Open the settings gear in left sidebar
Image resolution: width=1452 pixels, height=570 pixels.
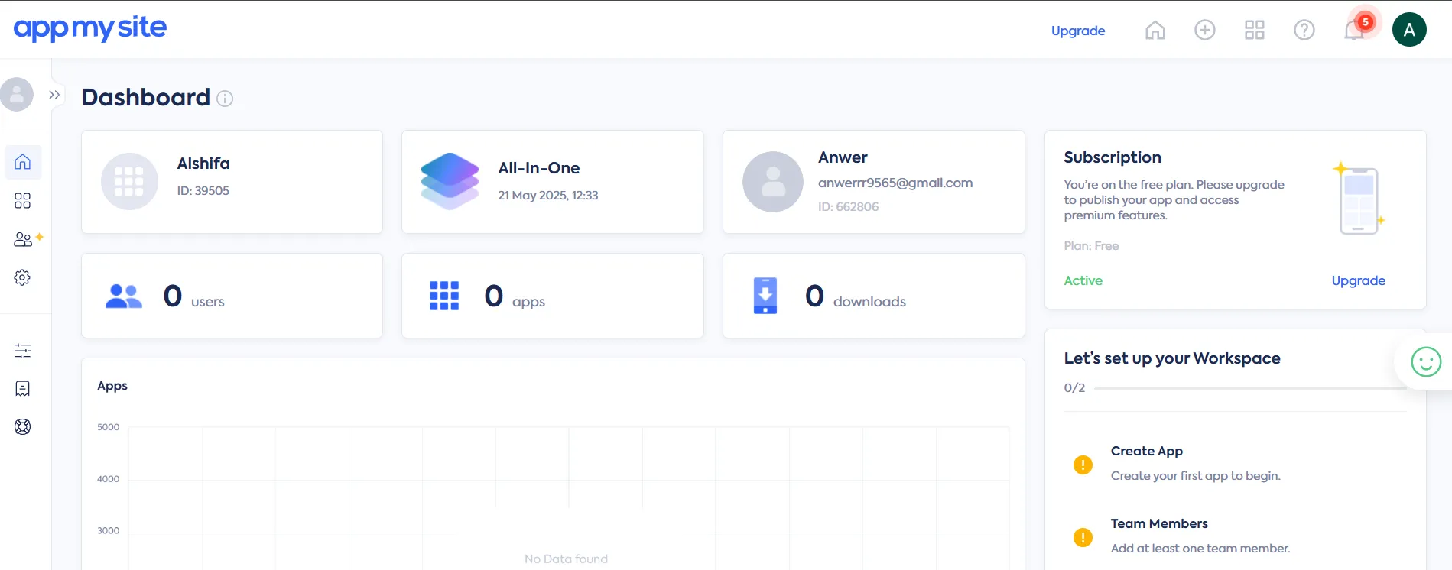pos(23,277)
